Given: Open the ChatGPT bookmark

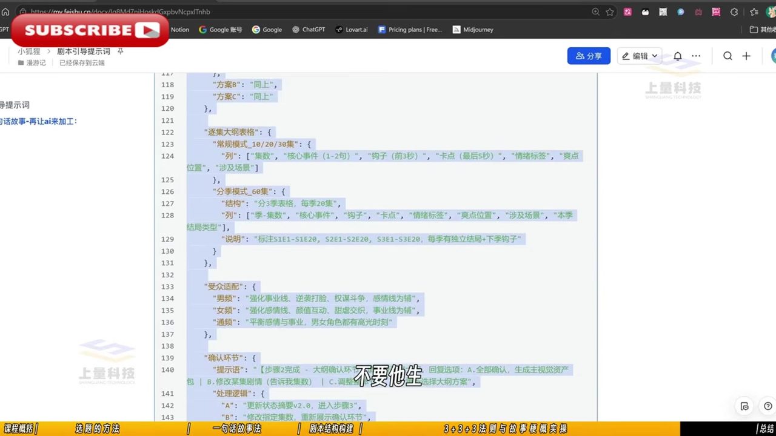Looking at the screenshot, I should coord(309,29).
